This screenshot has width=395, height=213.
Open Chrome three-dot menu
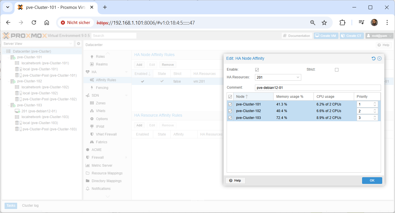point(387,23)
